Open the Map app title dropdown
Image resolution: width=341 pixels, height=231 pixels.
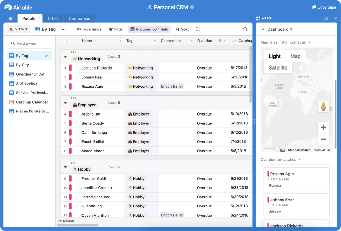(x=309, y=42)
